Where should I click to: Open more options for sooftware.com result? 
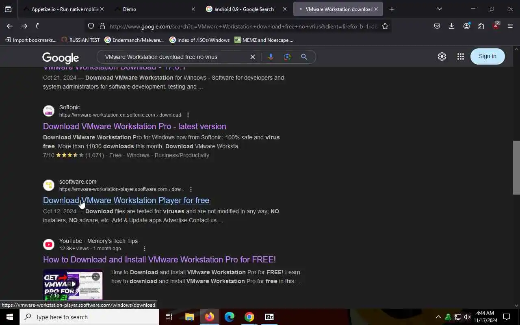pos(191,189)
